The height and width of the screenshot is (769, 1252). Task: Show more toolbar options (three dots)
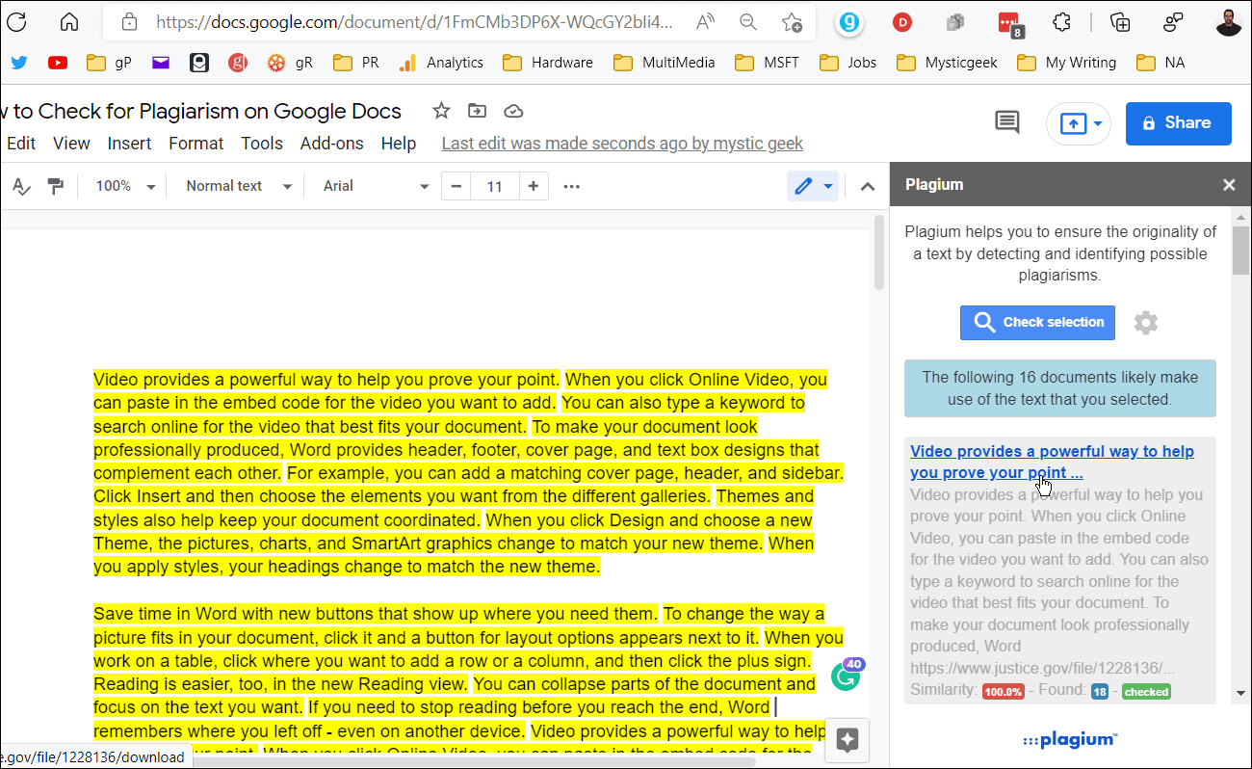click(571, 186)
